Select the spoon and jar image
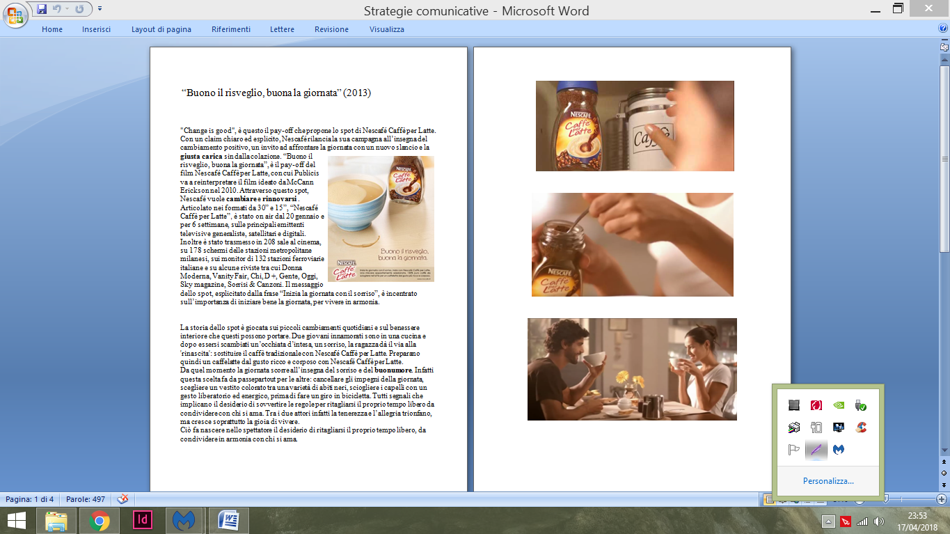Viewport: 950px width, 534px height. [633, 244]
